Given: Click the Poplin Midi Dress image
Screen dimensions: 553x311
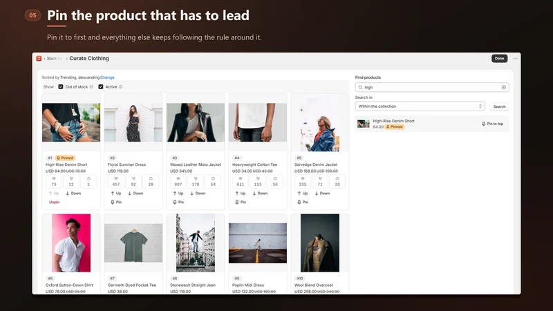Looking at the screenshot, I should pos(258,243).
